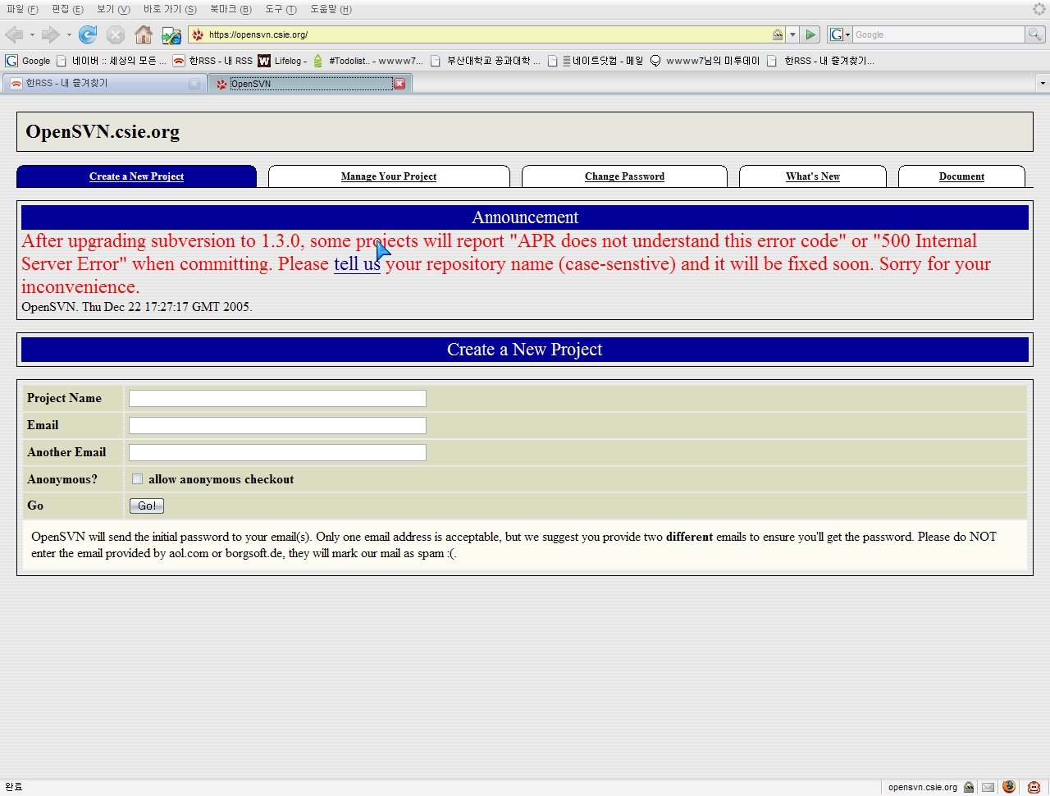Open the #Todolist bookmark
The width and height of the screenshot is (1050, 796).
click(368, 61)
